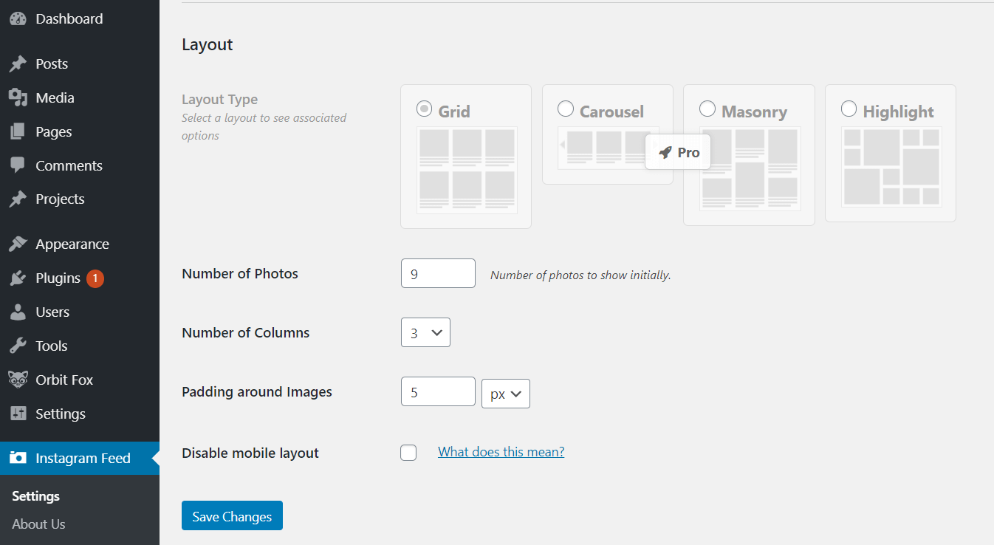Click the Tools wrench icon
The height and width of the screenshot is (545, 994).
[18, 346]
